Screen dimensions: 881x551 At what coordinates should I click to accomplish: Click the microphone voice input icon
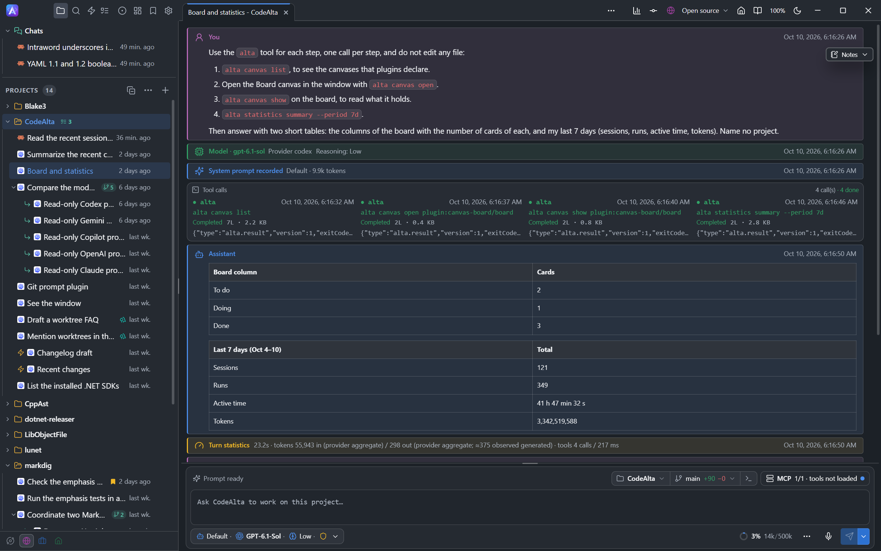coord(829,536)
